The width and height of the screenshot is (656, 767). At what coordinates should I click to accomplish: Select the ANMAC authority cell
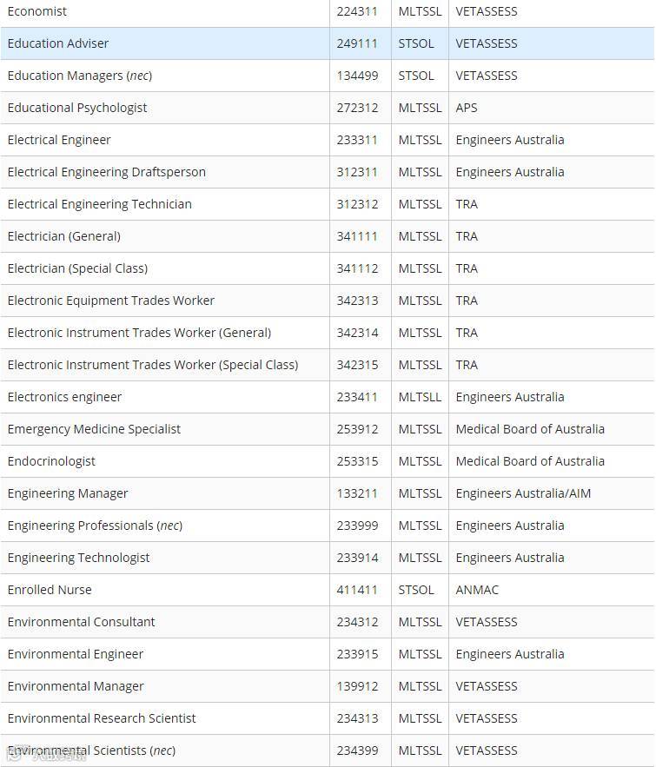coord(477,590)
